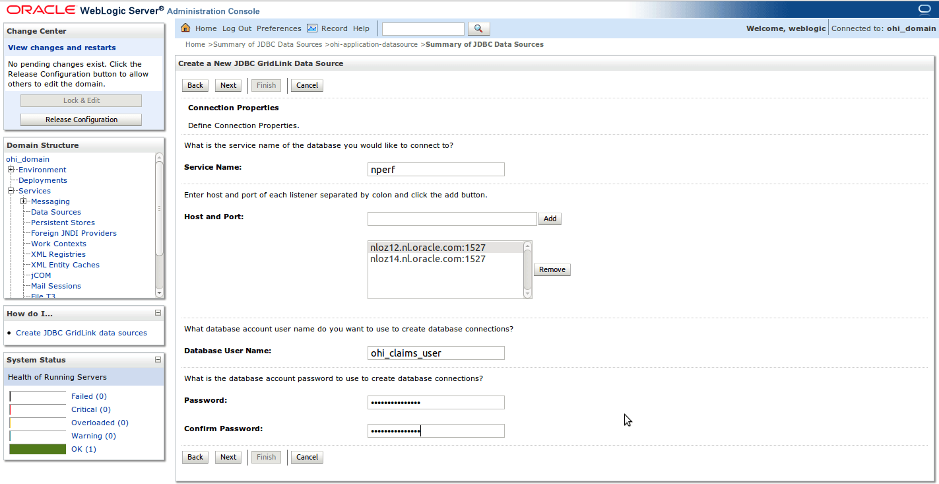939x484 pixels.
Task: Open Persistent Stores tree item
Action: (x=63, y=223)
